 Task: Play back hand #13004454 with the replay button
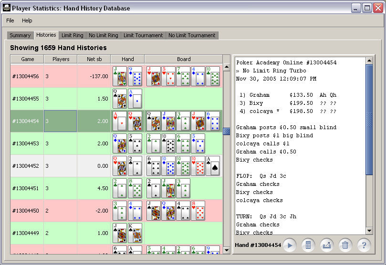tap(290, 245)
